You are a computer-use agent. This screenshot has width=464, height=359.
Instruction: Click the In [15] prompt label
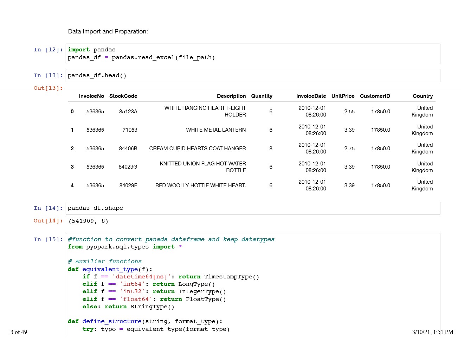tap(48, 240)
